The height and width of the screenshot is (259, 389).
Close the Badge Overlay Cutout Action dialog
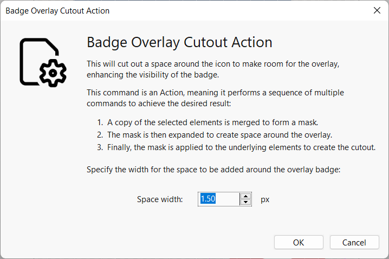point(377,10)
